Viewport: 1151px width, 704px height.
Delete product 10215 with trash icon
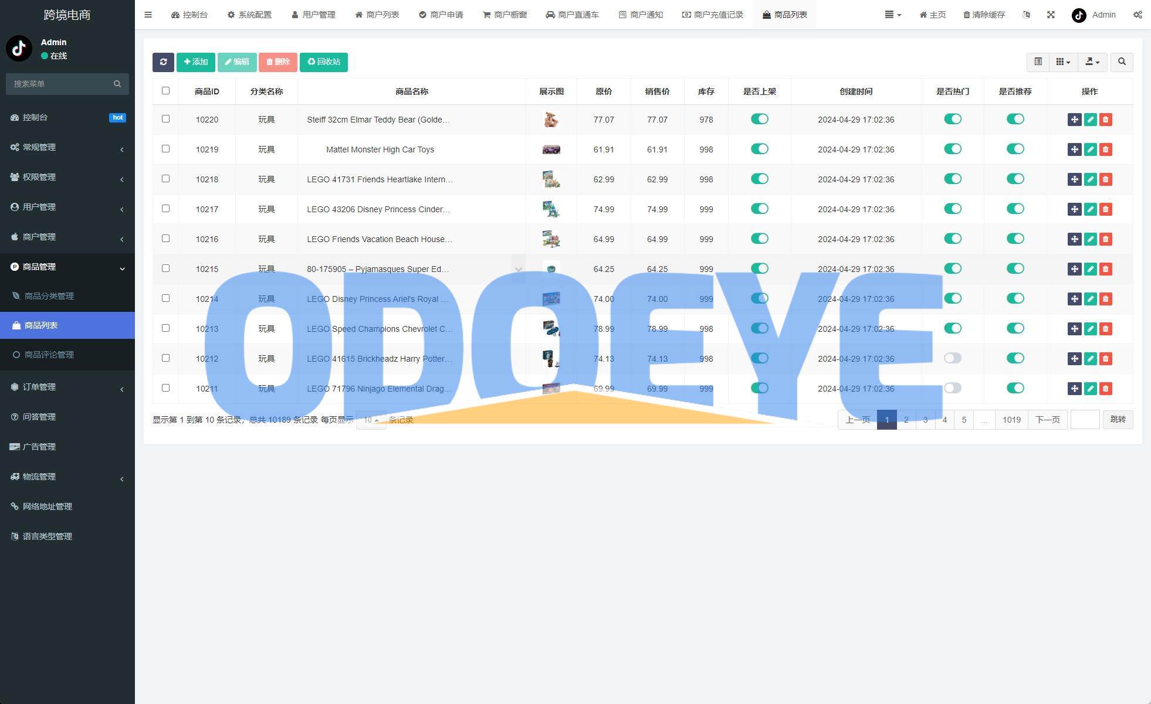coord(1105,269)
